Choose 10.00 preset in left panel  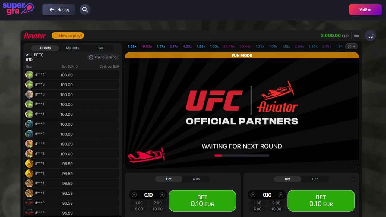(157, 209)
